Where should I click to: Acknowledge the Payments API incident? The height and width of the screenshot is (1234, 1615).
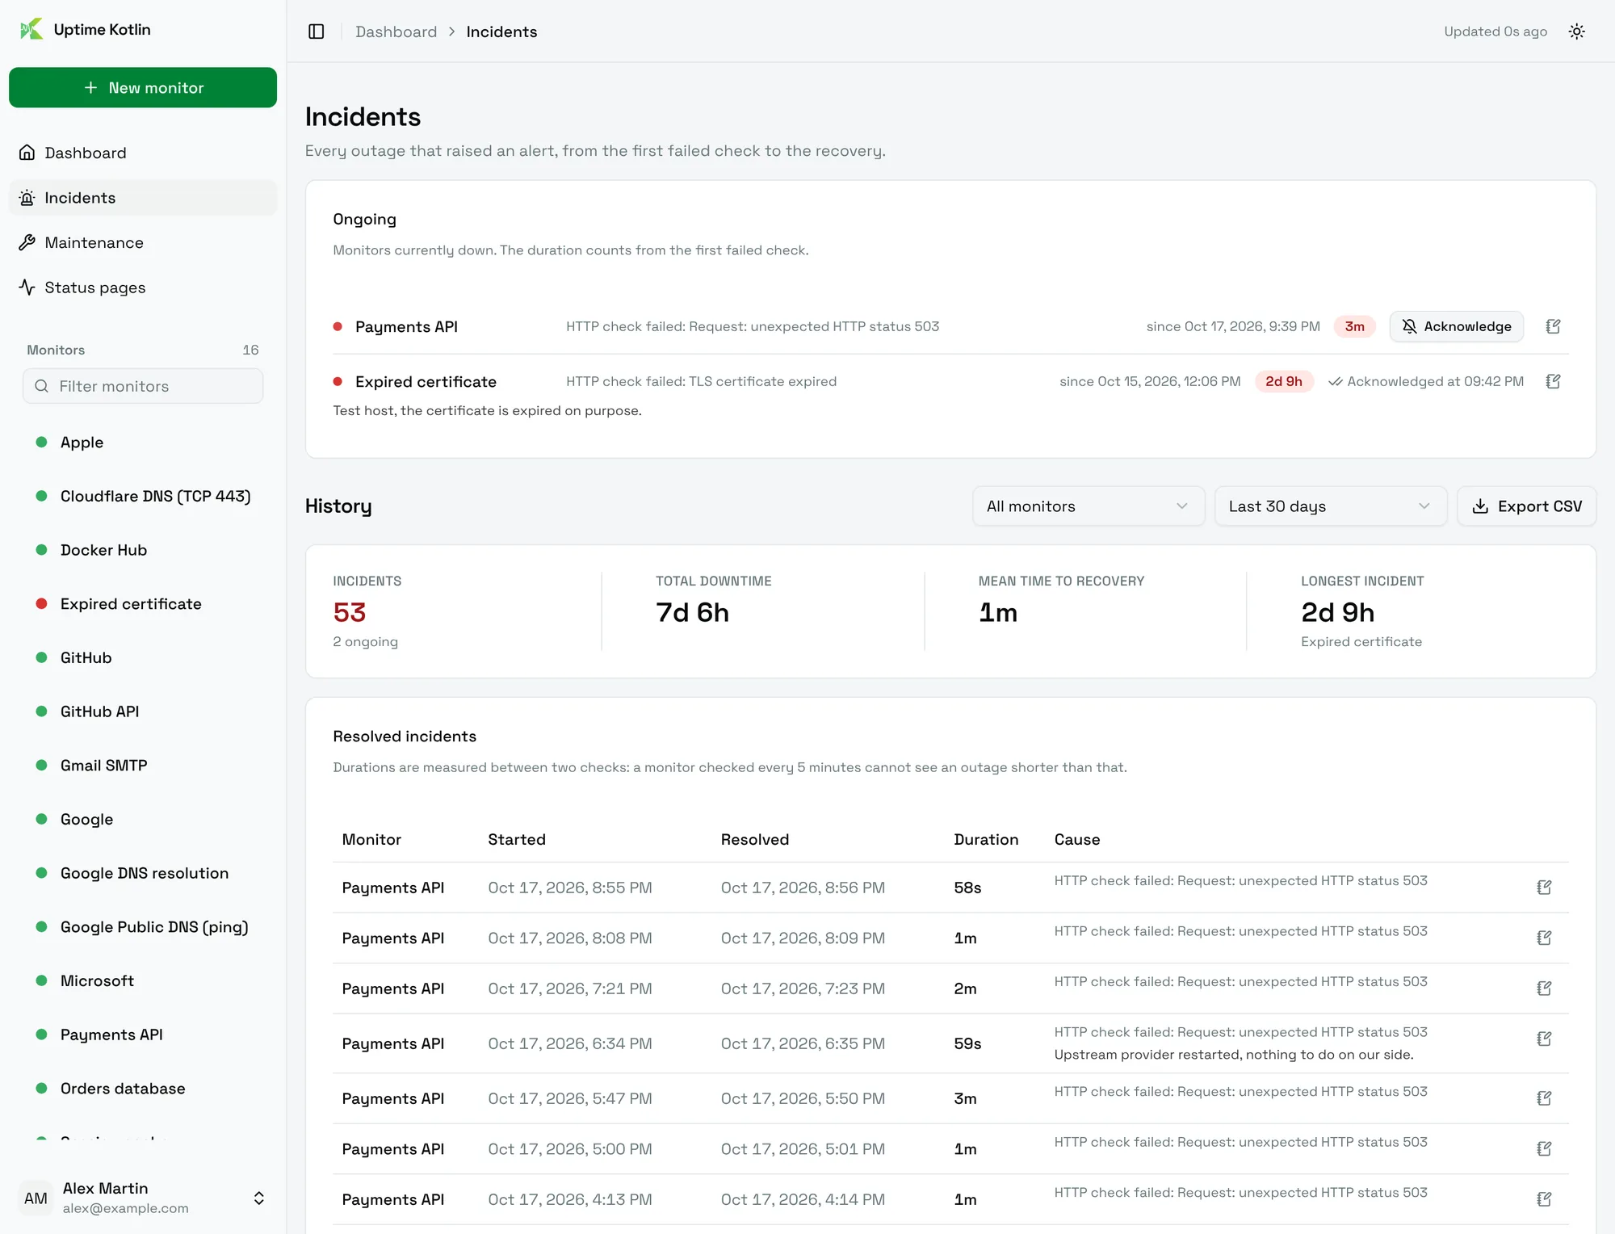(x=1456, y=326)
